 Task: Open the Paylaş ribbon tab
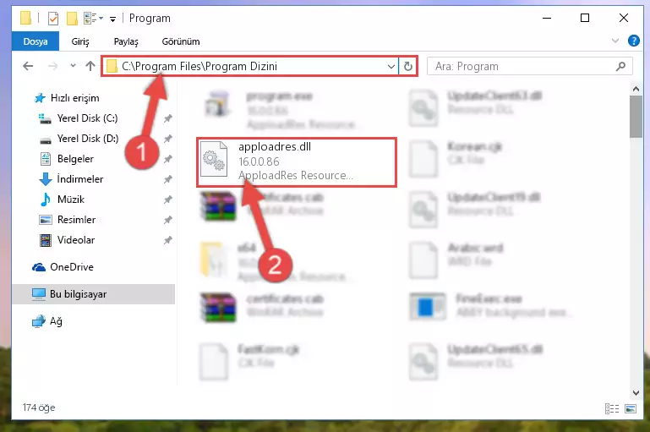click(126, 41)
